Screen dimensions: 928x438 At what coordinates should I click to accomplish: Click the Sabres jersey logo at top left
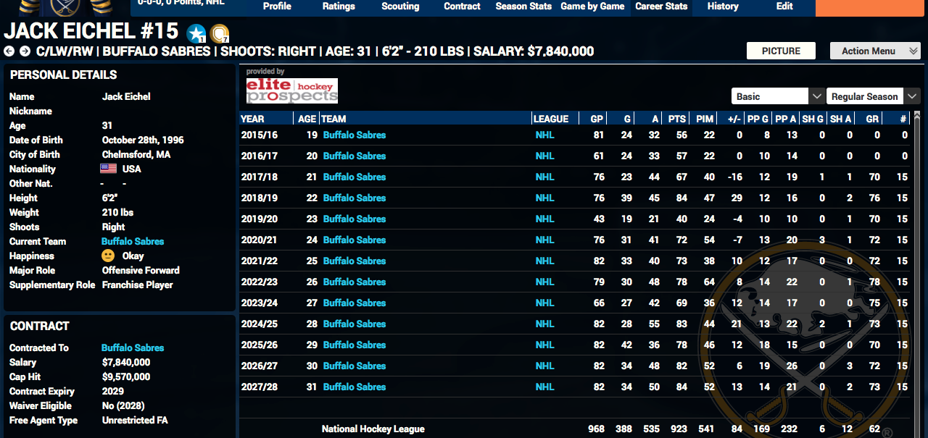pyautogui.click(x=65, y=8)
